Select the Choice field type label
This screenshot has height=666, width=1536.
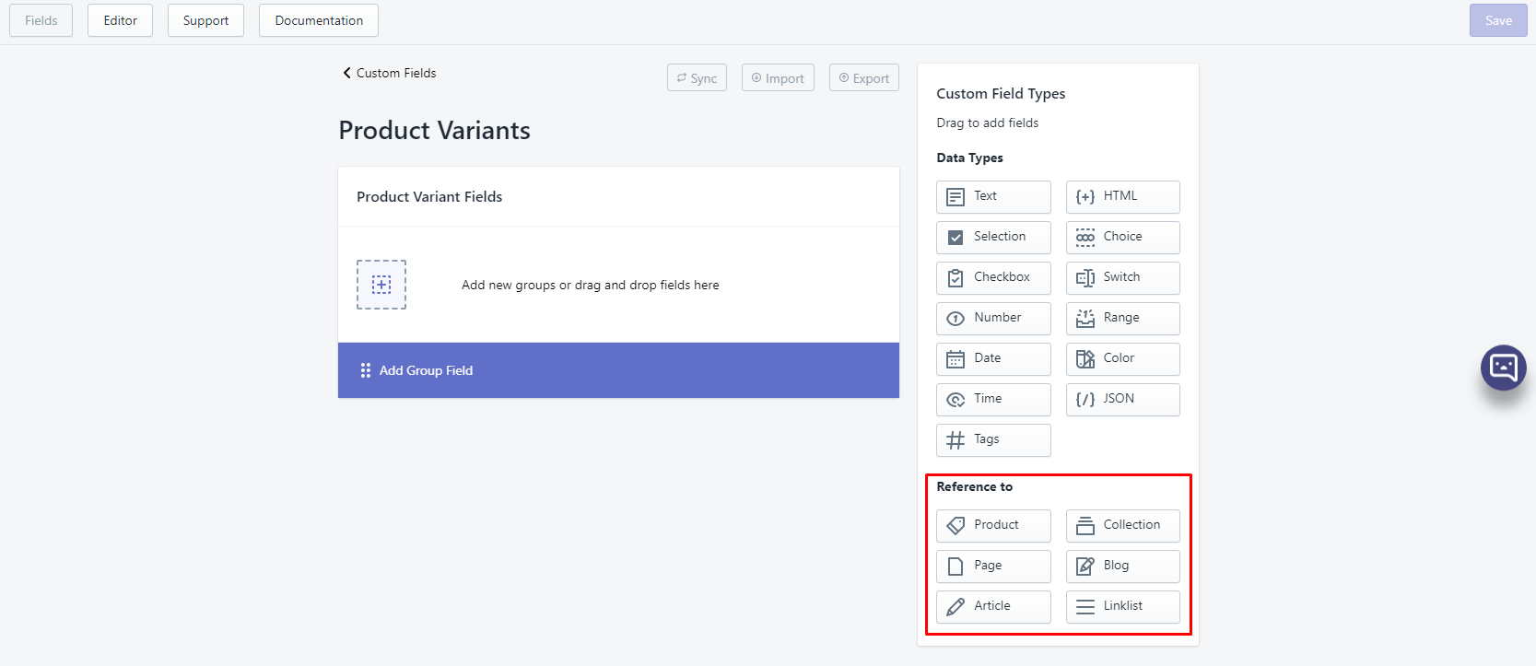tap(1122, 237)
